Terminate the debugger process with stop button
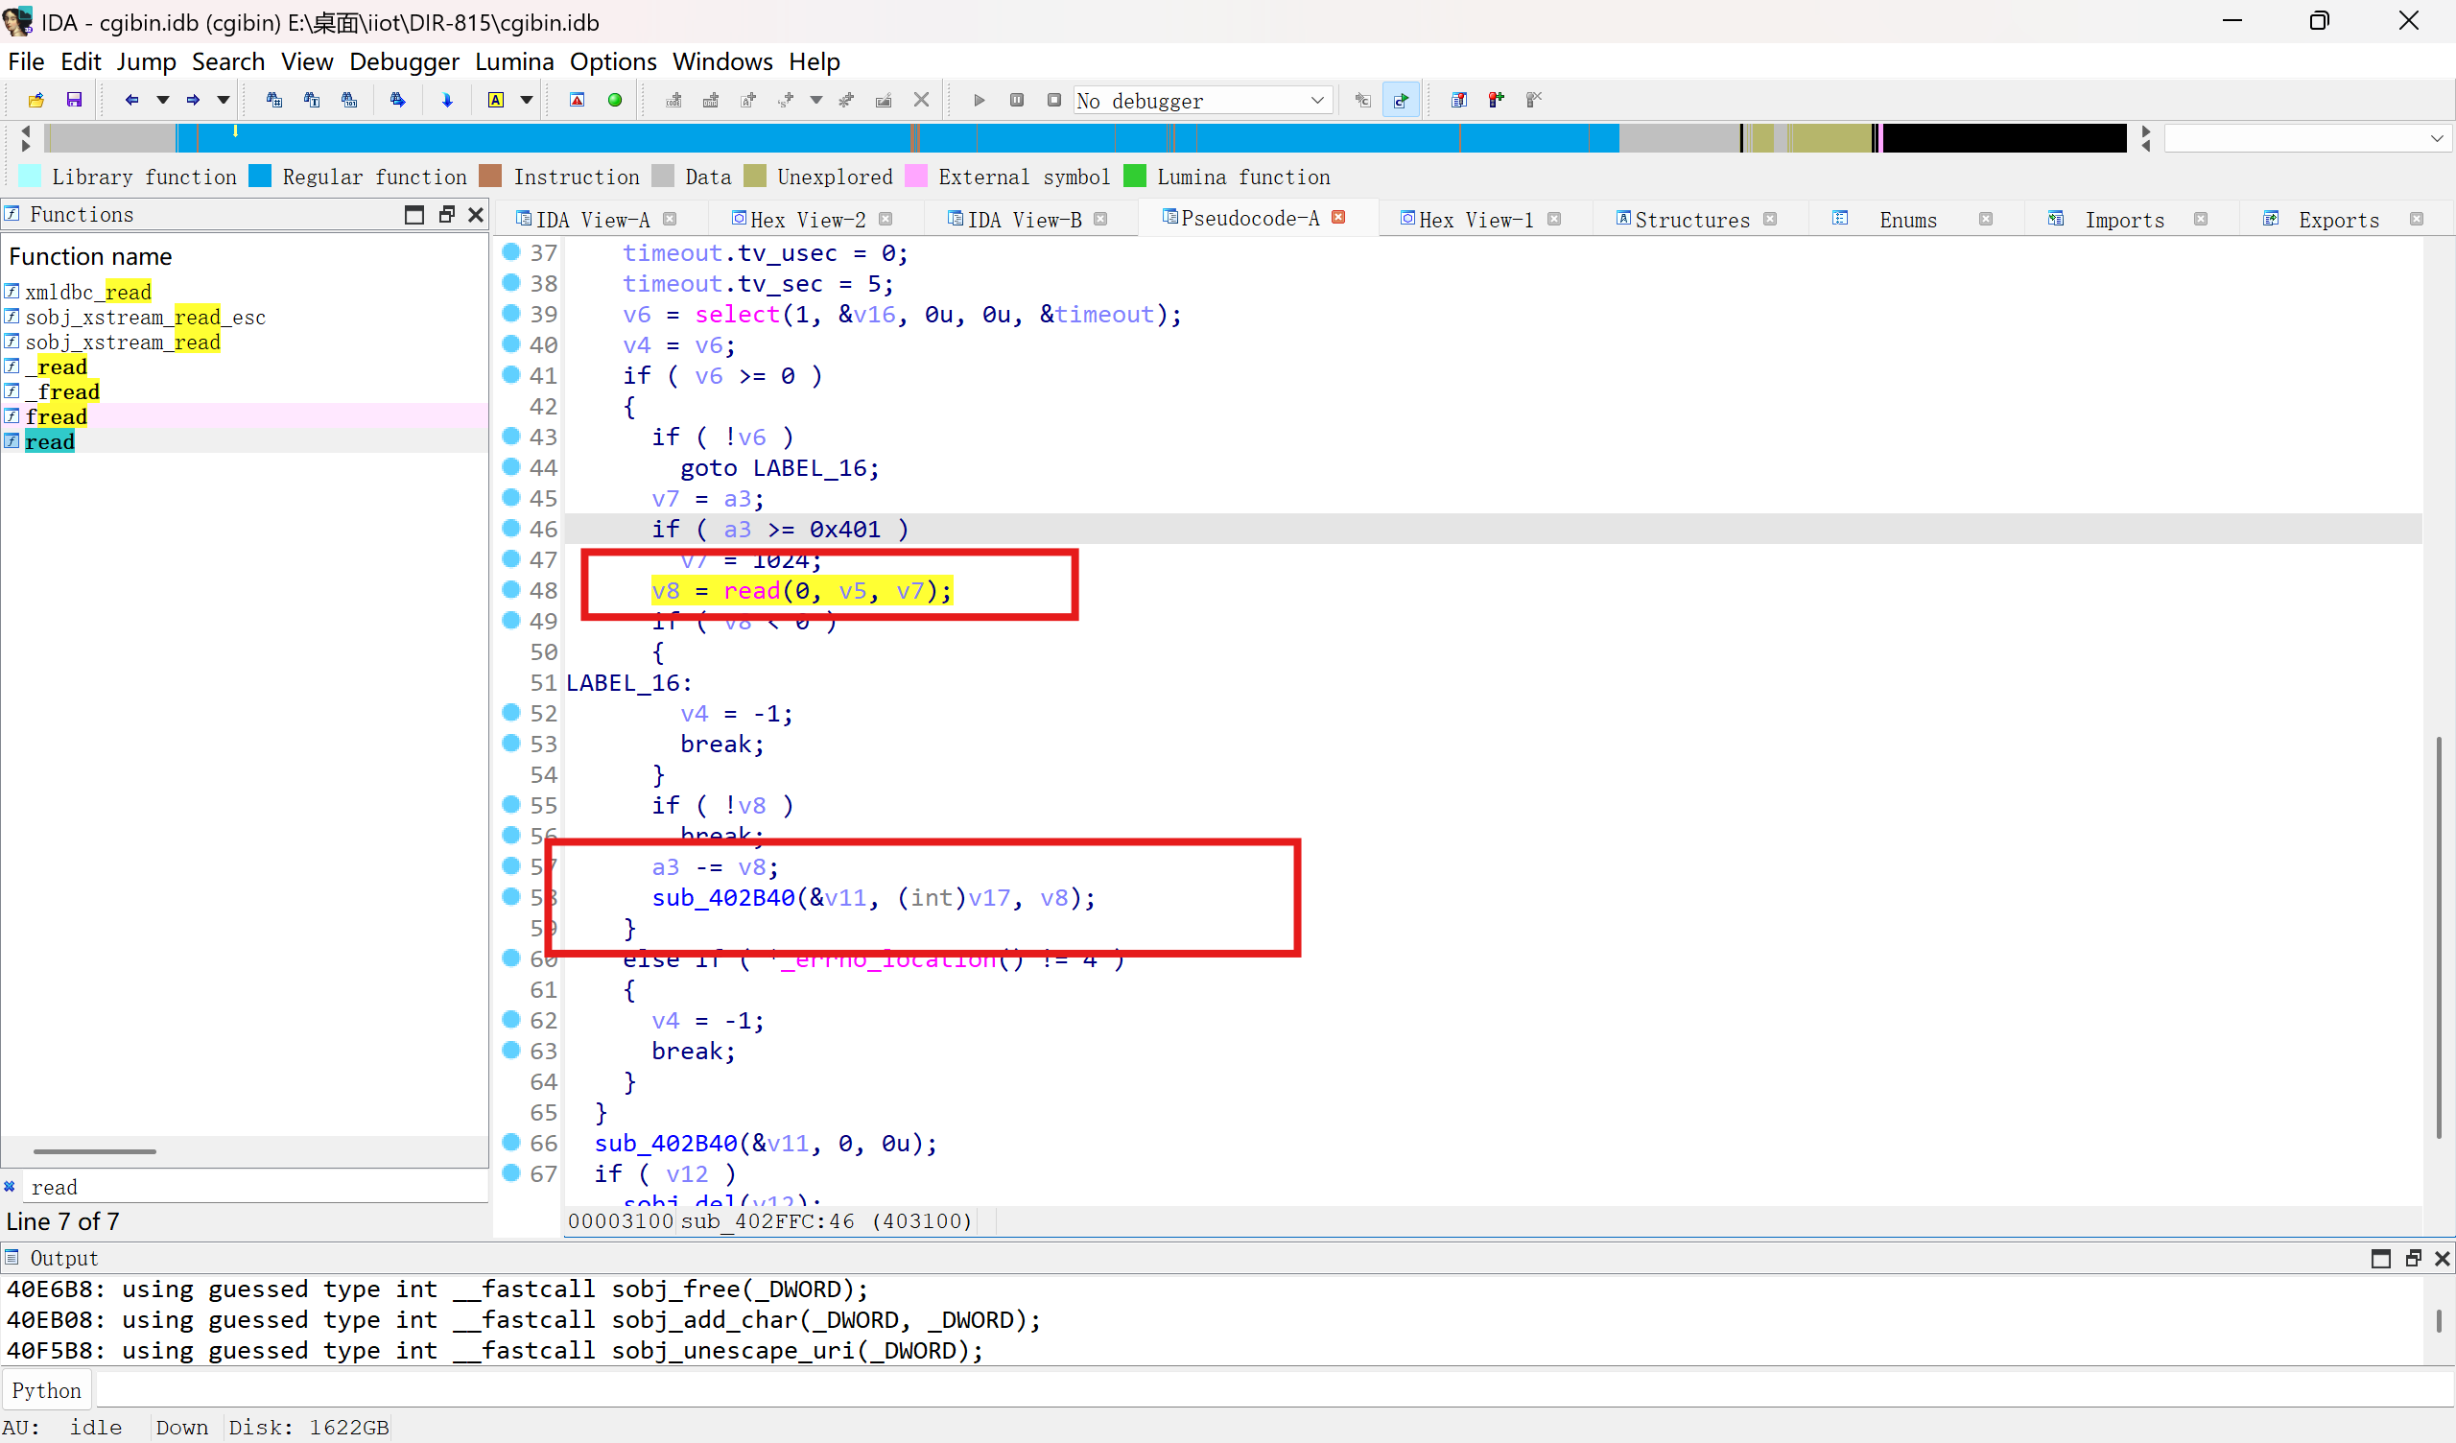2456x1443 pixels. [x=1053, y=100]
